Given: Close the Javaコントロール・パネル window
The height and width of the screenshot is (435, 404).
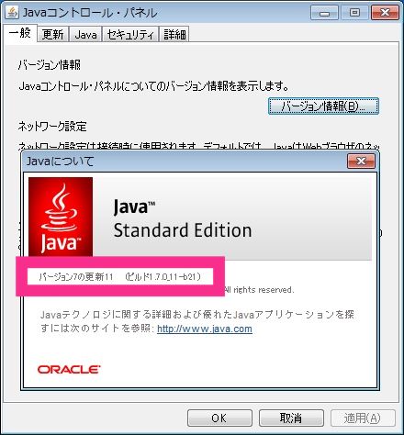Looking at the screenshot, I should [x=385, y=13].
